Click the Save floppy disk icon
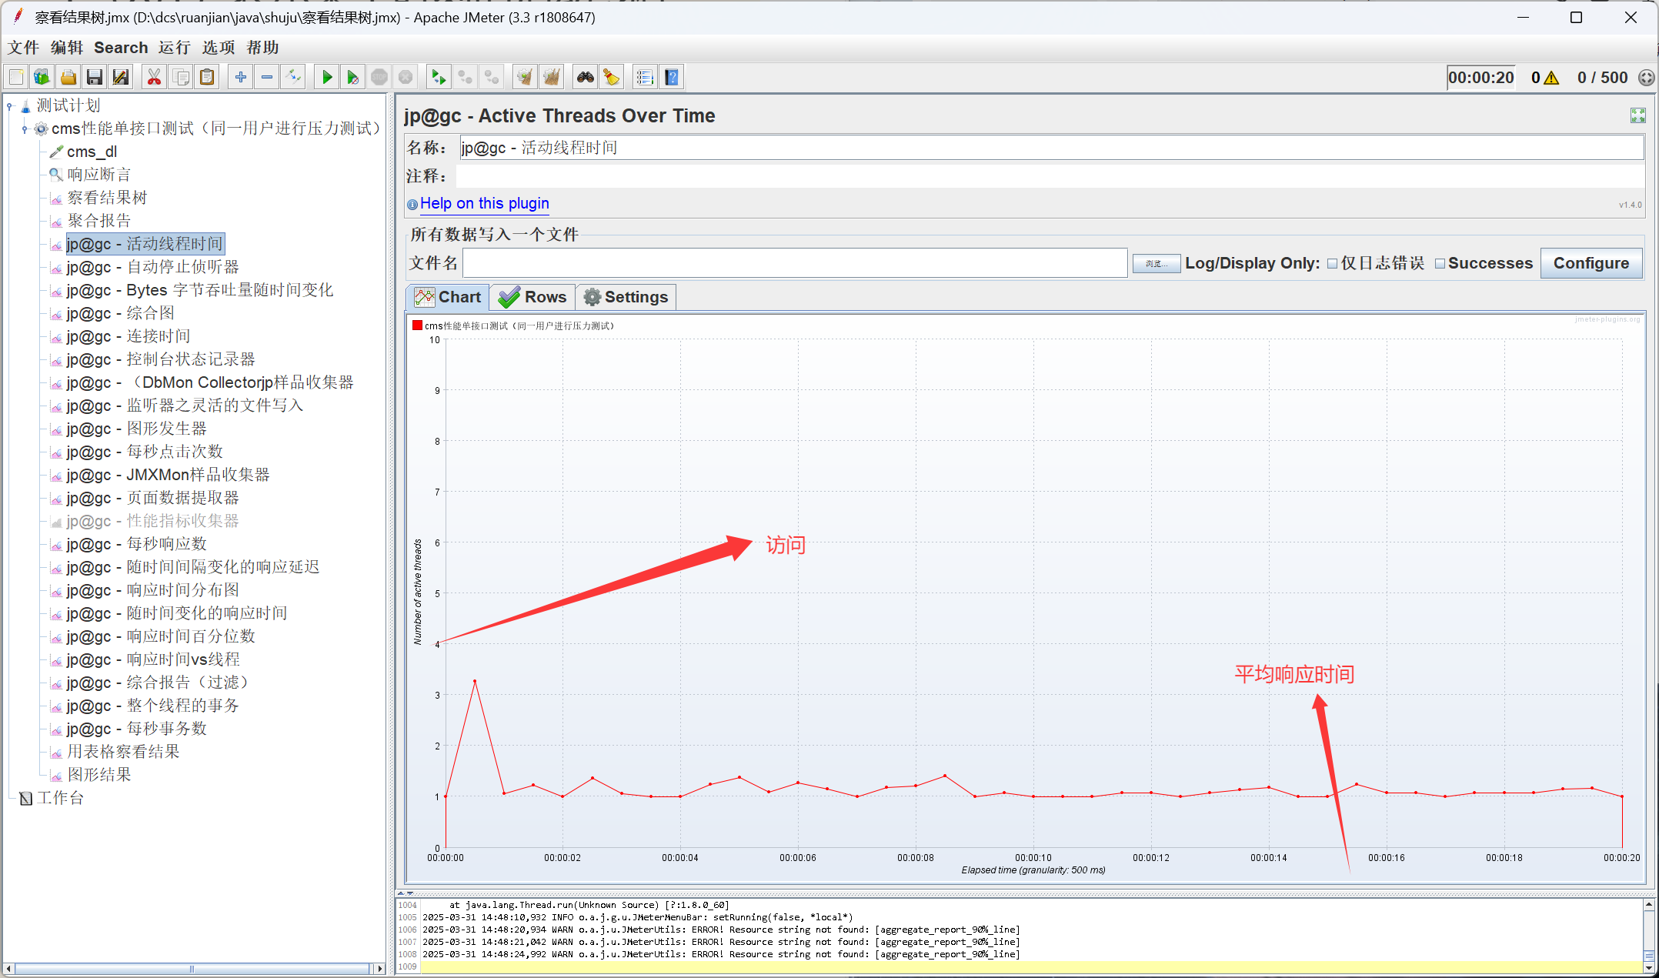The height and width of the screenshot is (978, 1659). [x=95, y=77]
